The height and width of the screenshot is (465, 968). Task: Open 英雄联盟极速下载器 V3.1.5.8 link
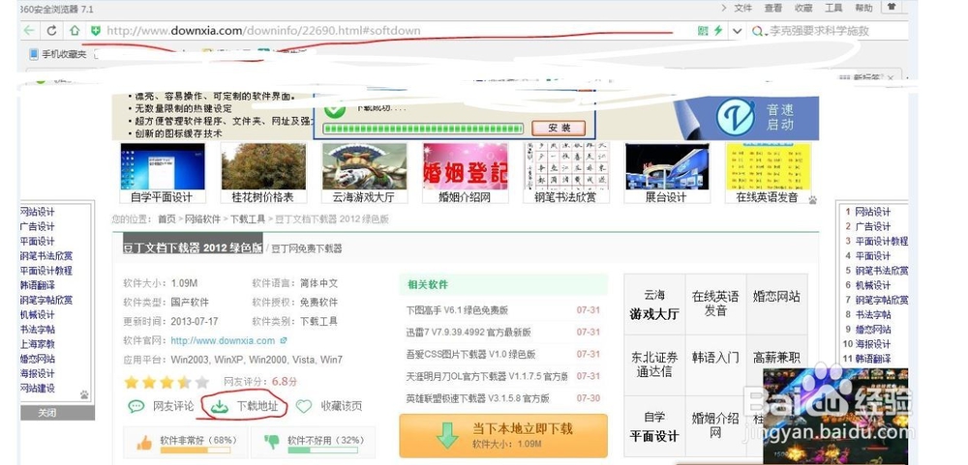[x=477, y=398]
